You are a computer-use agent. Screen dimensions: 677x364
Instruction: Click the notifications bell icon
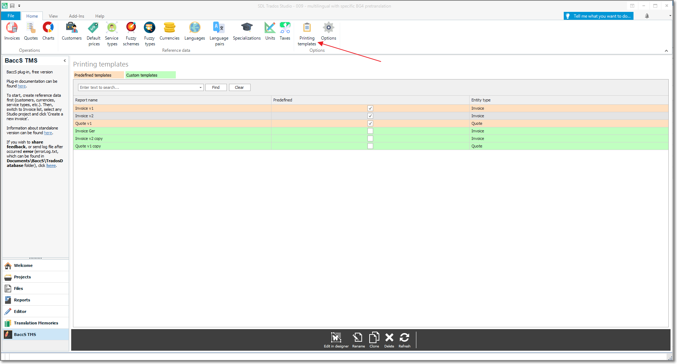point(647,16)
